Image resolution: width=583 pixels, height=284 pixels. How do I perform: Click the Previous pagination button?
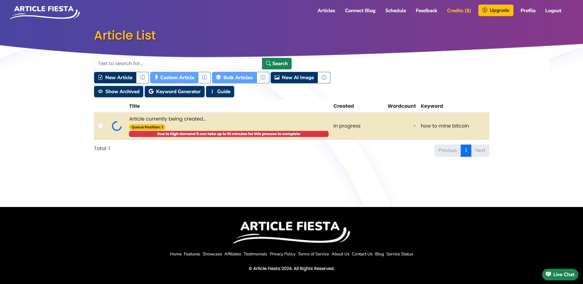pos(448,151)
